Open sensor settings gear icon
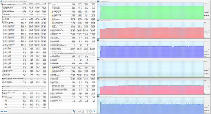The image size is (211, 114). 91,111
